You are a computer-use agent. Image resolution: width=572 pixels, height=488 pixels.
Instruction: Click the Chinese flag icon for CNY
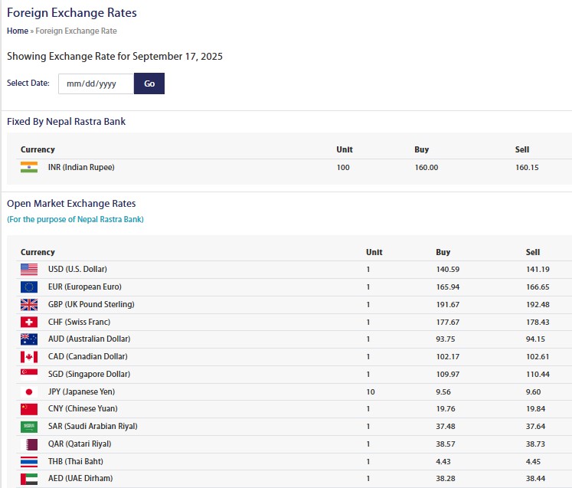coord(29,408)
